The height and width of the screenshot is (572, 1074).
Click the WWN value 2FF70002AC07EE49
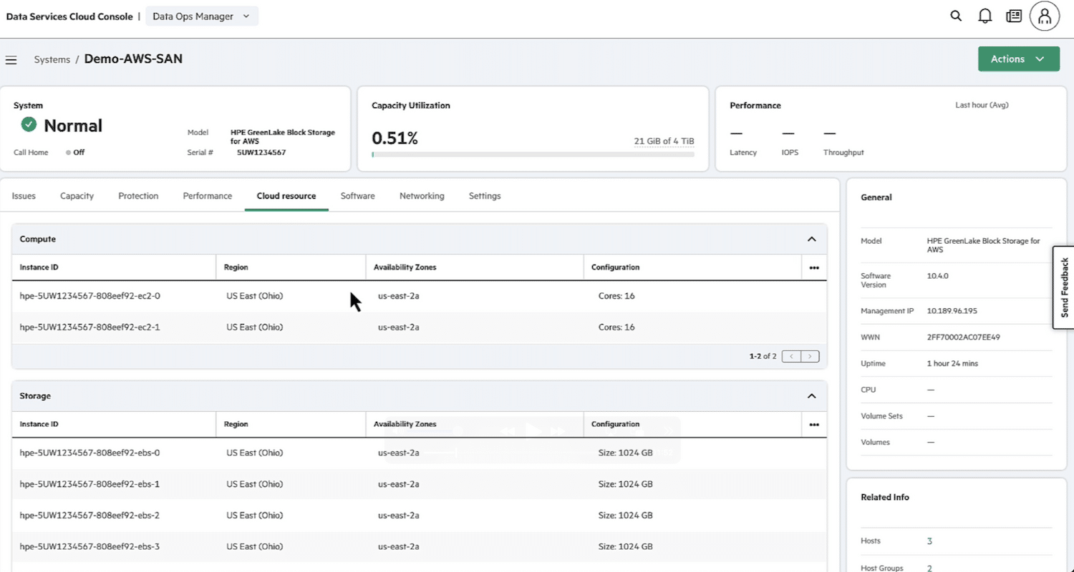(963, 337)
